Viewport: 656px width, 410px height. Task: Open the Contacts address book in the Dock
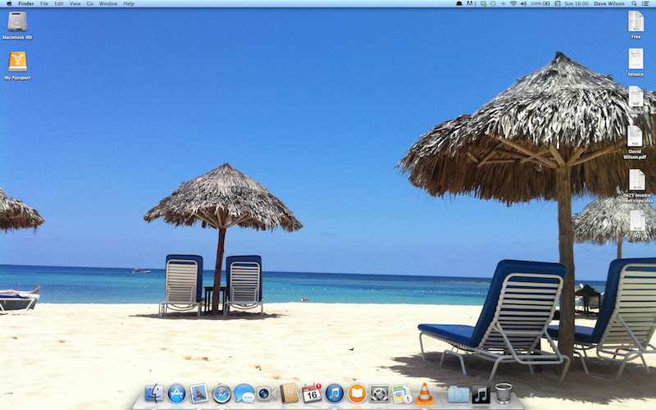pos(289,394)
